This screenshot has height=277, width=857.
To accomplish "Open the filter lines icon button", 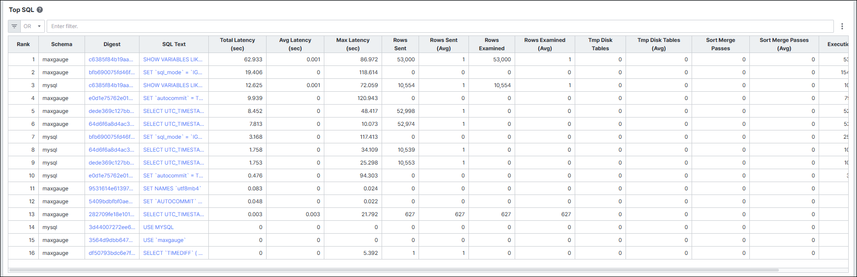I will coord(14,26).
